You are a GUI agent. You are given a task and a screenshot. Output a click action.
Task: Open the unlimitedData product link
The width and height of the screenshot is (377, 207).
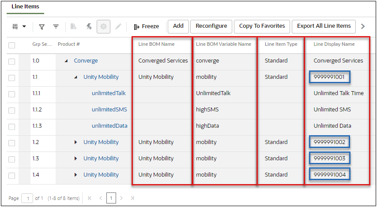tap(109, 126)
